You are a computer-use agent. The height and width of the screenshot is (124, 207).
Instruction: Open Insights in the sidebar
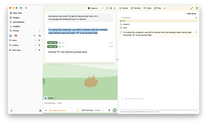pyautogui.click(x=15, y=26)
